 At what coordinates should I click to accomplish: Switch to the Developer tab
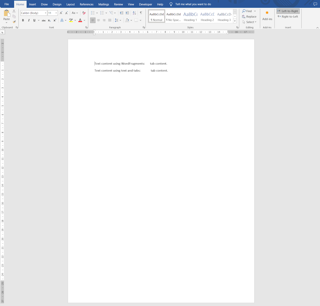(x=146, y=4)
